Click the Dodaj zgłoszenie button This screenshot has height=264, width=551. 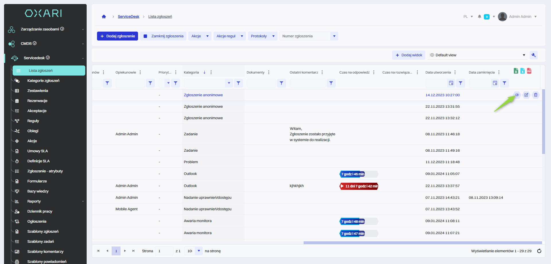tap(117, 36)
